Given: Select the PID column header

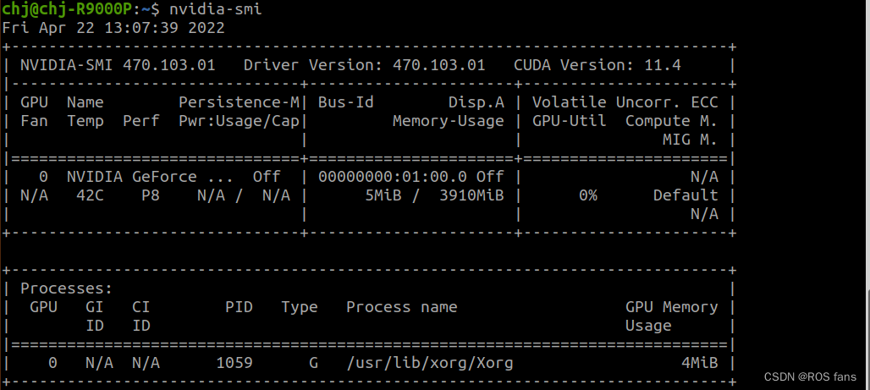Looking at the screenshot, I should tap(240, 307).
